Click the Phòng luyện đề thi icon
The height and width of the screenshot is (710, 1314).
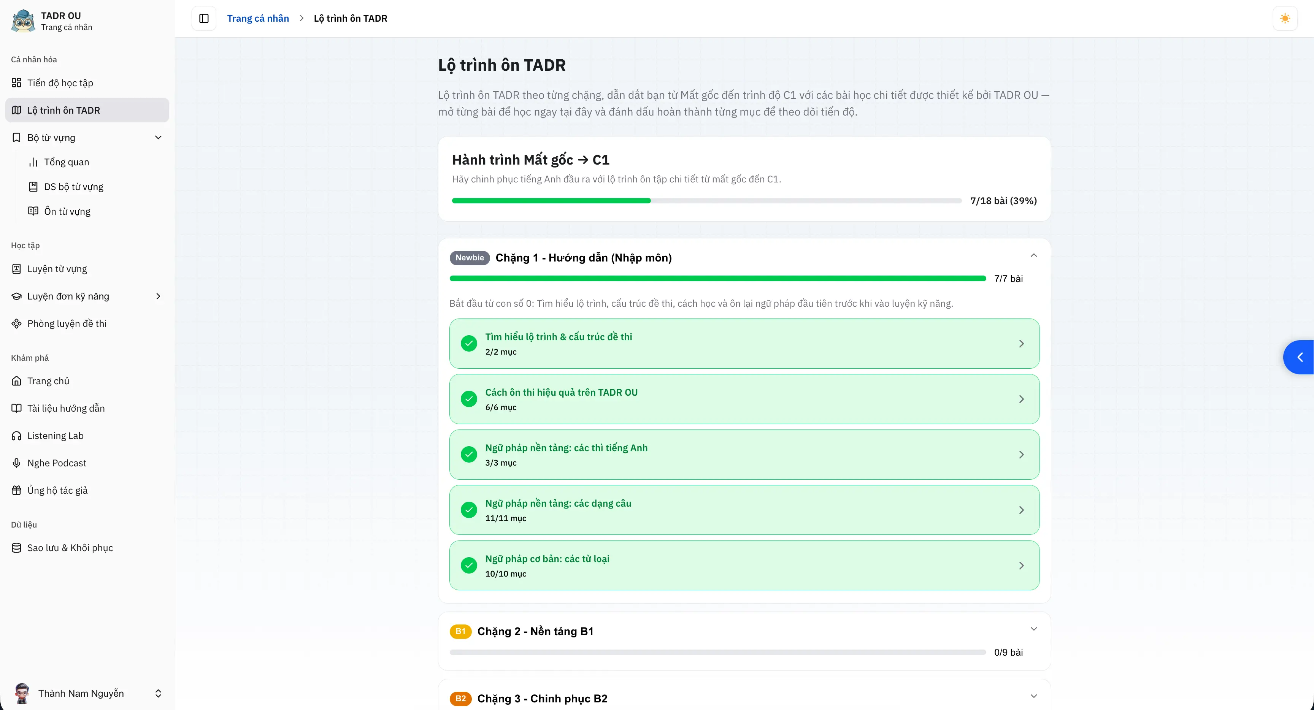16,323
